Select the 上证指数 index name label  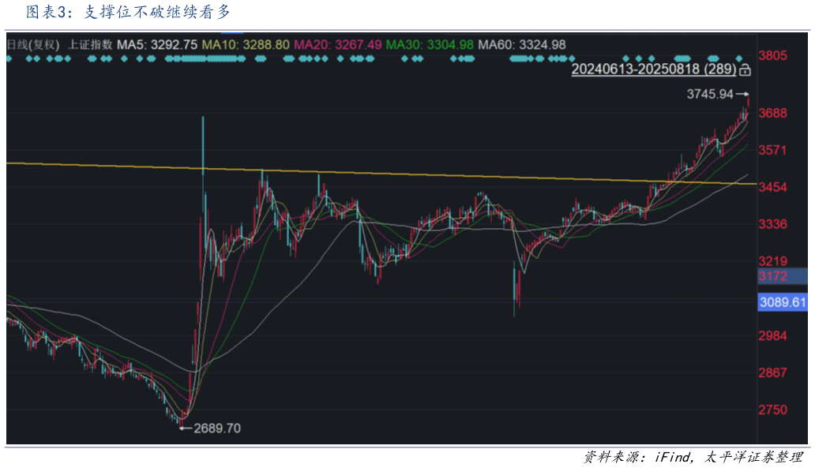(90, 45)
